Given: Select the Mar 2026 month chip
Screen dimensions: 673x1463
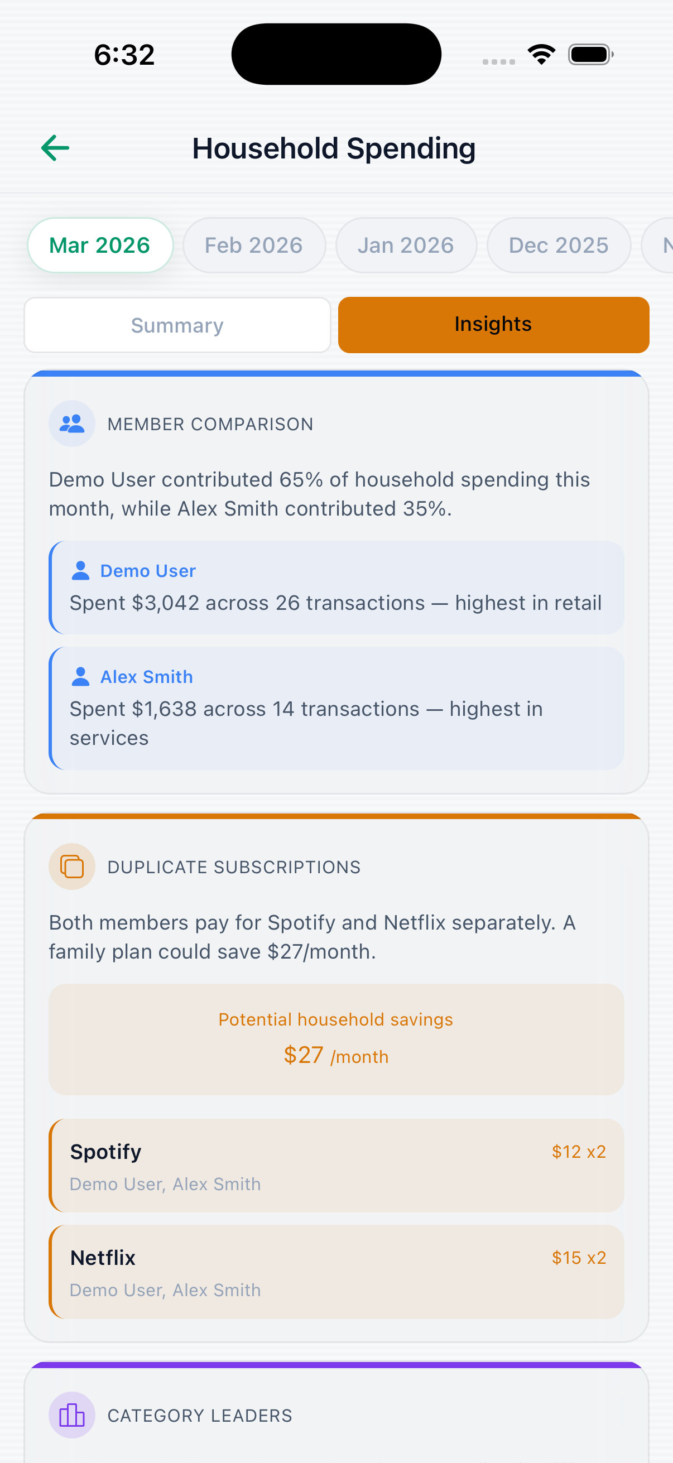Looking at the screenshot, I should pos(100,246).
